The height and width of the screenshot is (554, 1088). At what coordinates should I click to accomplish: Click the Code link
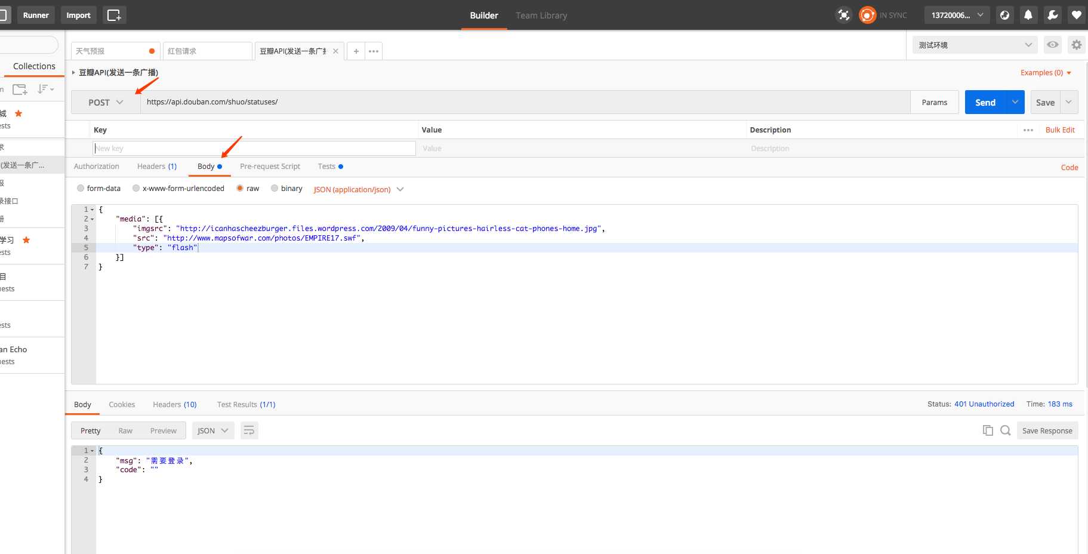tap(1069, 168)
